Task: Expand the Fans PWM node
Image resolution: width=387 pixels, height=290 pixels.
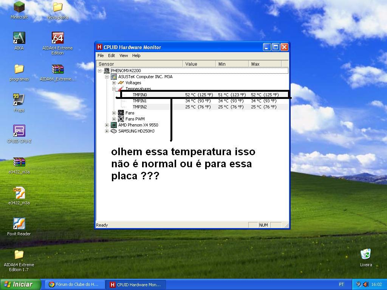Action: 114,119
